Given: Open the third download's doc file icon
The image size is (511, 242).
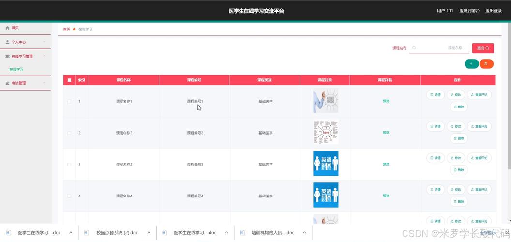Looking at the screenshot, I should [165, 232].
